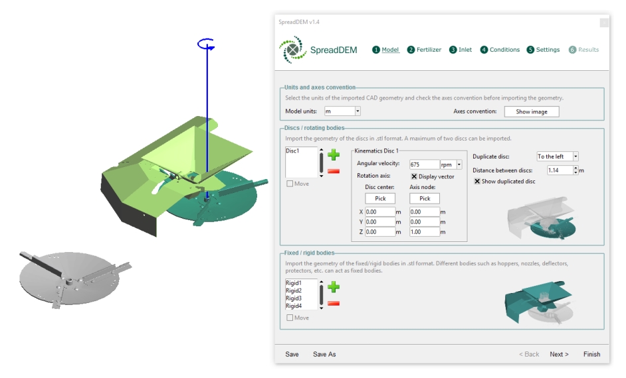Viewport: 626px width, 378px height.
Task: Open the Model units dropdown
Action: [358, 111]
